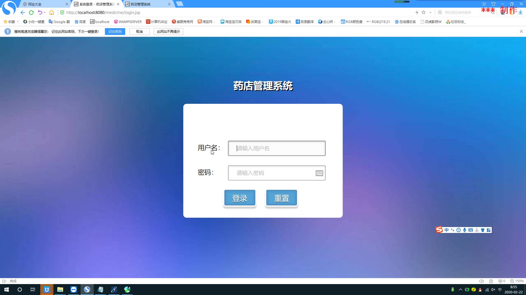Click the browser home icon
The image size is (526, 295).
tap(52, 12)
